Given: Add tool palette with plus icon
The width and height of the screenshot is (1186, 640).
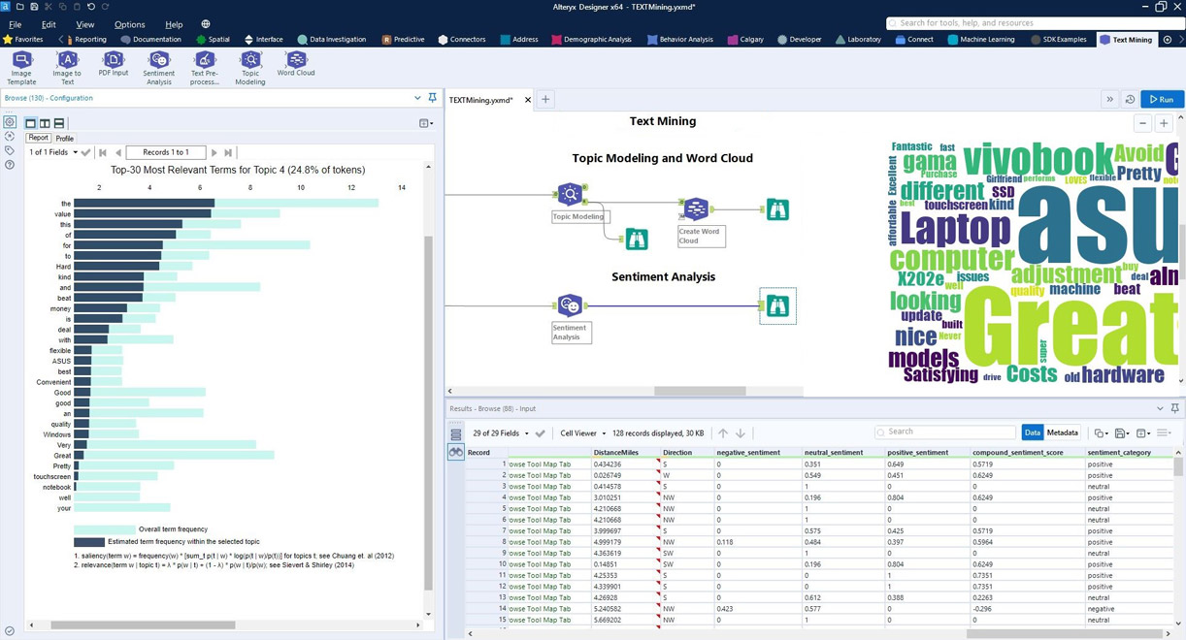Looking at the screenshot, I should (x=1168, y=40).
